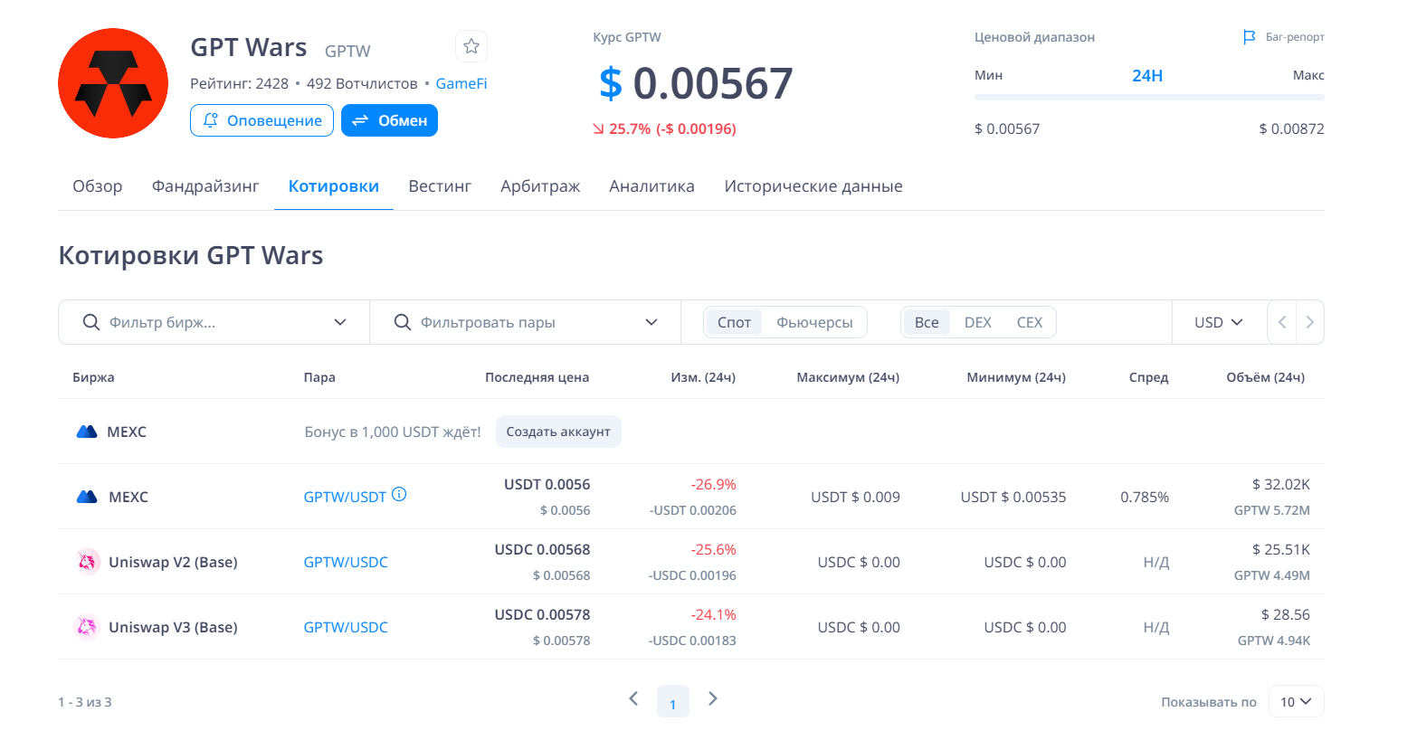Expand the pairs filter dropdown arrow
Screen dimensions: 1417x750
click(x=651, y=322)
